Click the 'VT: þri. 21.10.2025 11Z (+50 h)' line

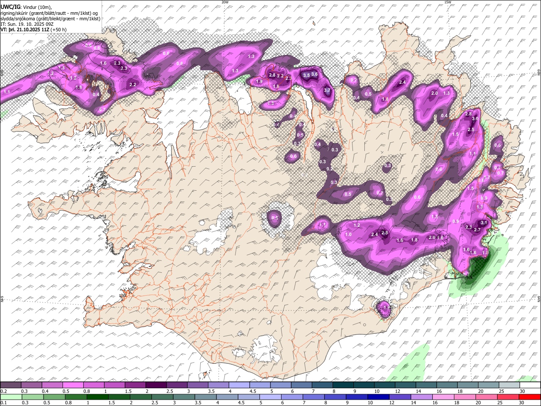pos(34,30)
